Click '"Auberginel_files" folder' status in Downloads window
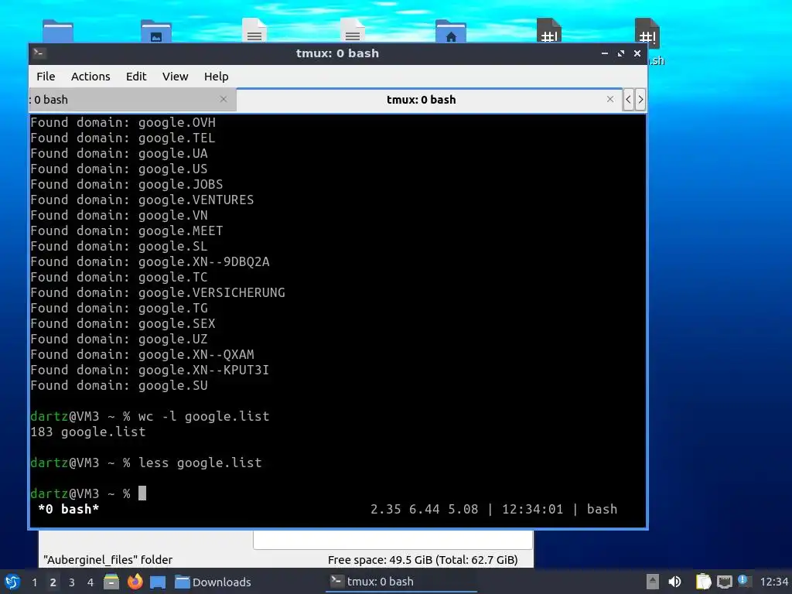The image size is (792, 594). point(108,560)
